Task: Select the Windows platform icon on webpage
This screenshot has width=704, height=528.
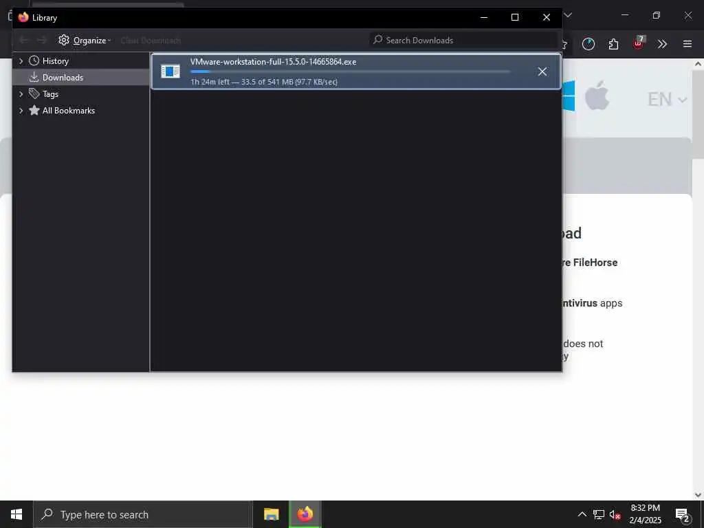Action: click(x=569, y=96)
